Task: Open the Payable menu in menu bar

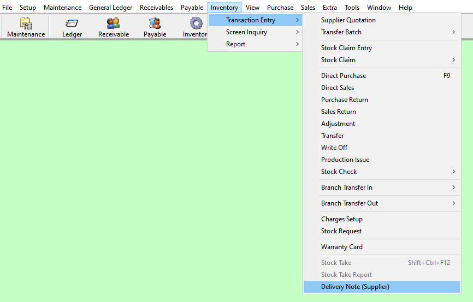Action: 192,8
